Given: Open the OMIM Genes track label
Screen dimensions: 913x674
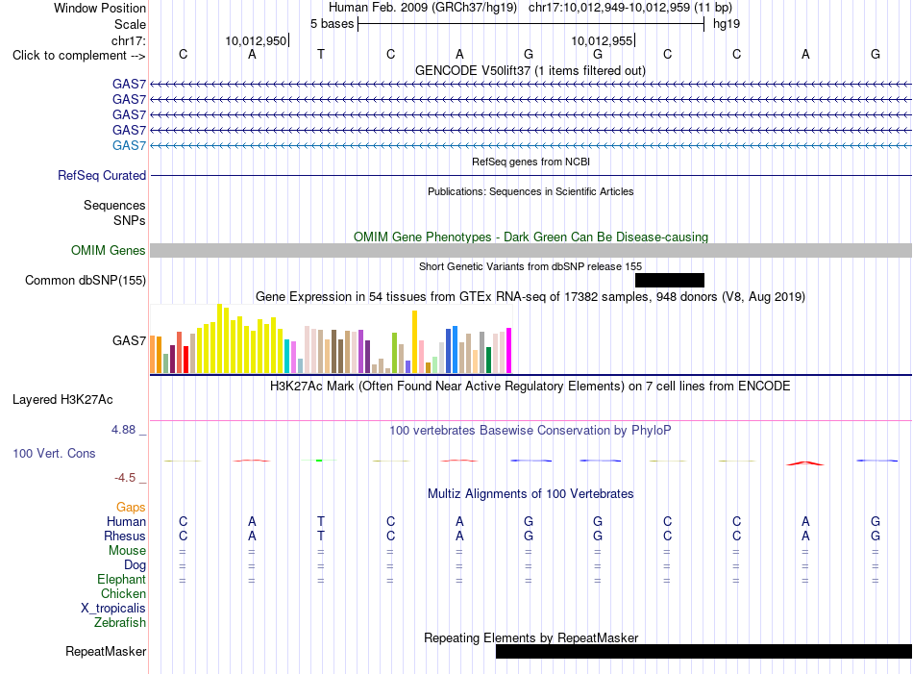Looking at the screenshot, I should [x=109, y=251].
